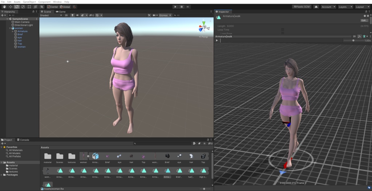Screen dimensions: 372x191
Task: Click the Scene view search field
Action: 193,15
